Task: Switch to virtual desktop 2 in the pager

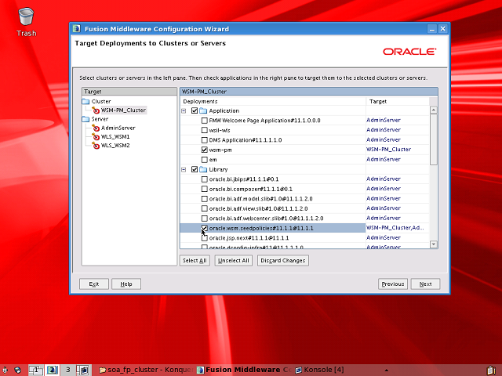Action: point(52,370)
